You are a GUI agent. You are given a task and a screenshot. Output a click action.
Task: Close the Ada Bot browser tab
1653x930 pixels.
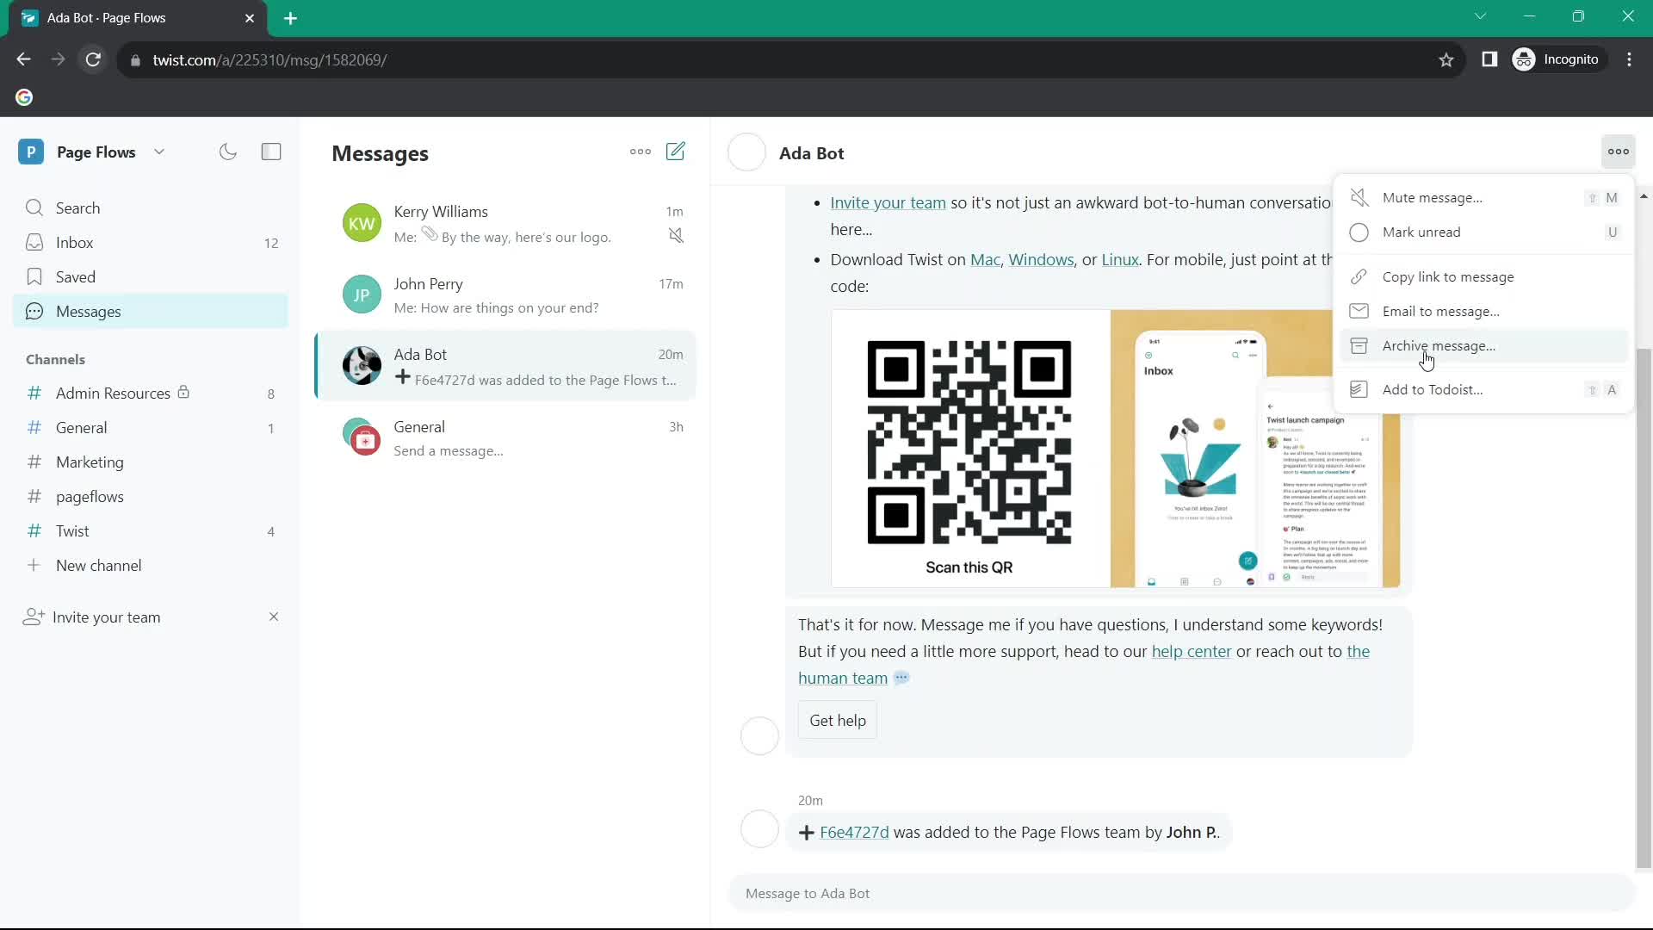(x=250, y=18)
